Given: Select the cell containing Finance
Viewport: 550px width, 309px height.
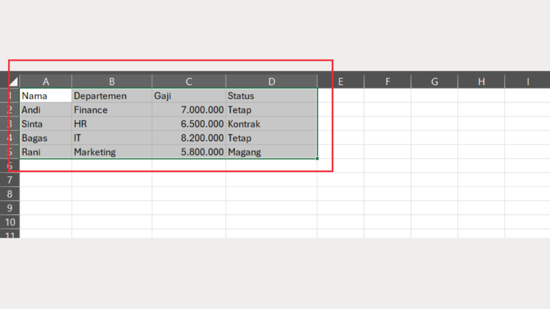Looking at the screenshot, I should (x=112, y=110).
